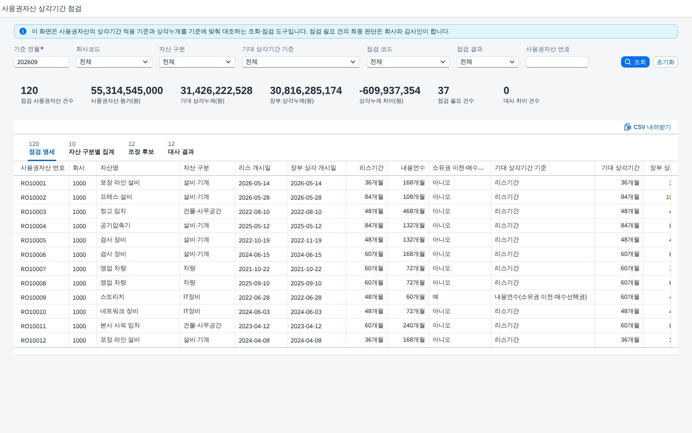Click asset name 네트워크 장비
The image size is (692, 433).
[119, 311]
